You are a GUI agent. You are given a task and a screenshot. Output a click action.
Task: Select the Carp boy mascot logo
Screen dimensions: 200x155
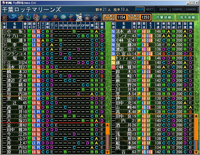(36, 17)
